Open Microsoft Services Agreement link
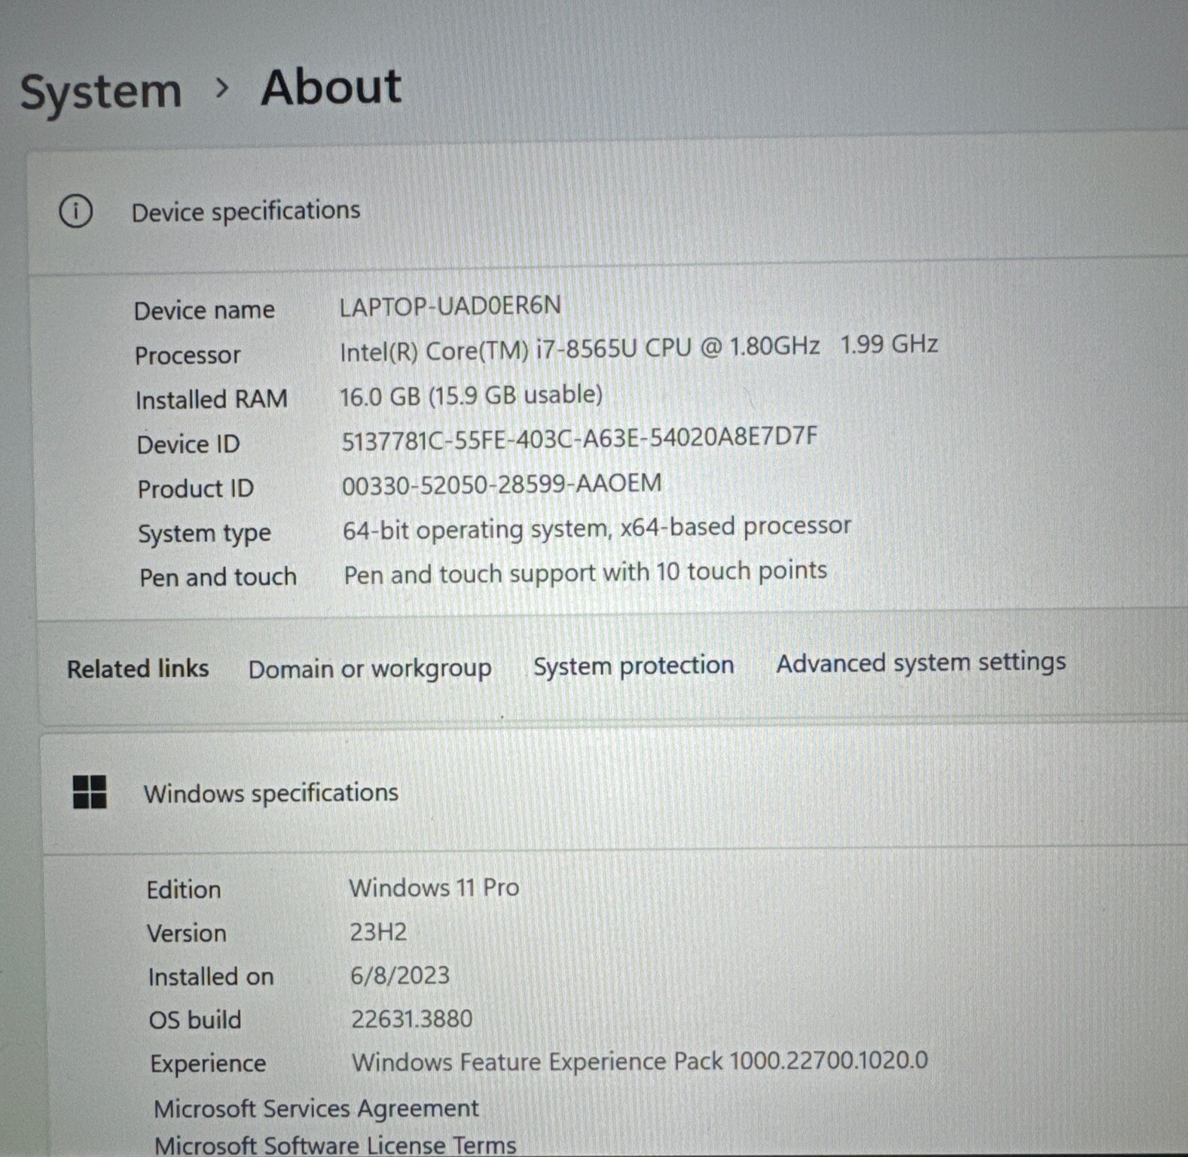Image resolution: width=1188 pixels, height=1157 pixels. [316, 1108]
